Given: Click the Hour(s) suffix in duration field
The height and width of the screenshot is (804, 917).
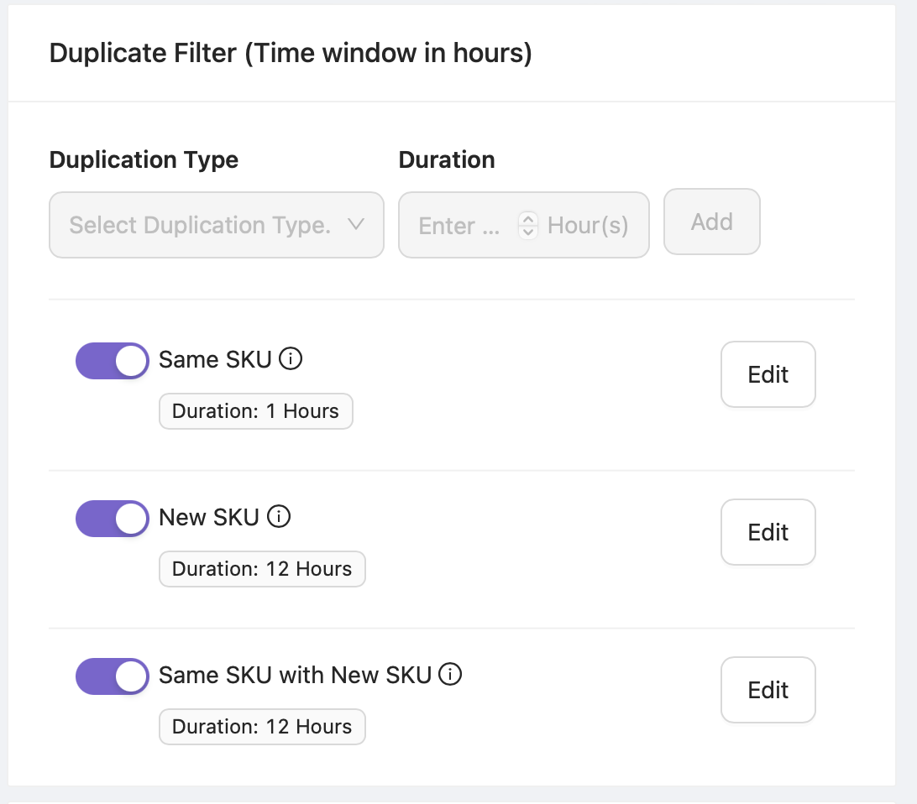Looking at the screenshot, I should pos(588,225).
